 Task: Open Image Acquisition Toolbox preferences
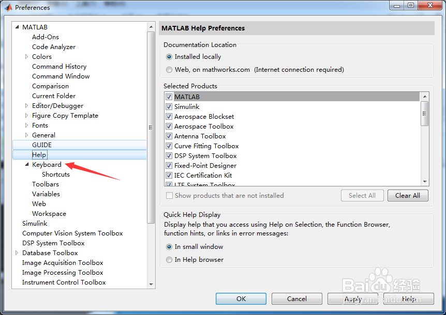pyautogui.click(x=63, y=263)
